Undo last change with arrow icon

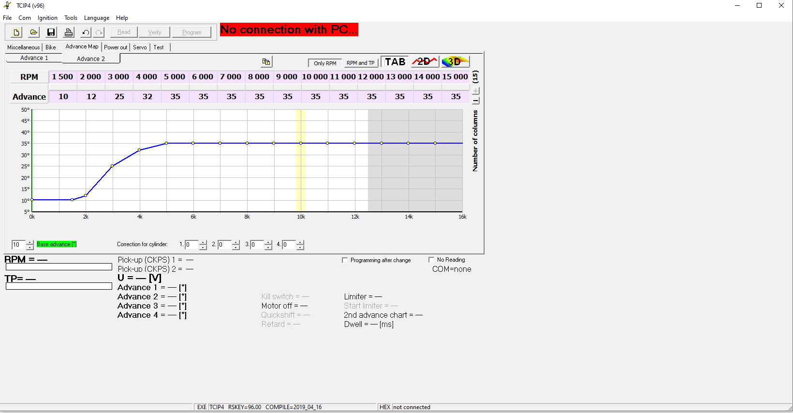point(86,32)
